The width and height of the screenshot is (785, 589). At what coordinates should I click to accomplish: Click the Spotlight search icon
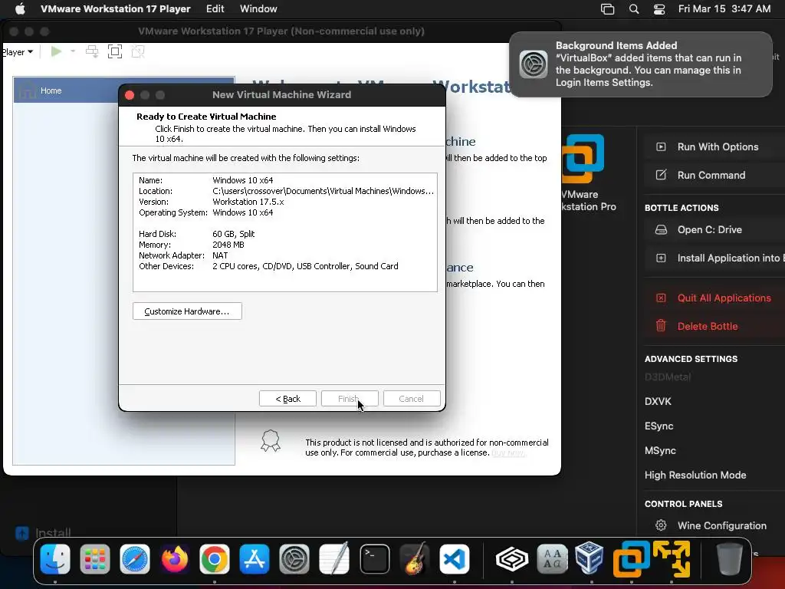pos(634,9)
